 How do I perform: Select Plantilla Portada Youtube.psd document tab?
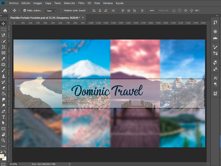[45, 18]
